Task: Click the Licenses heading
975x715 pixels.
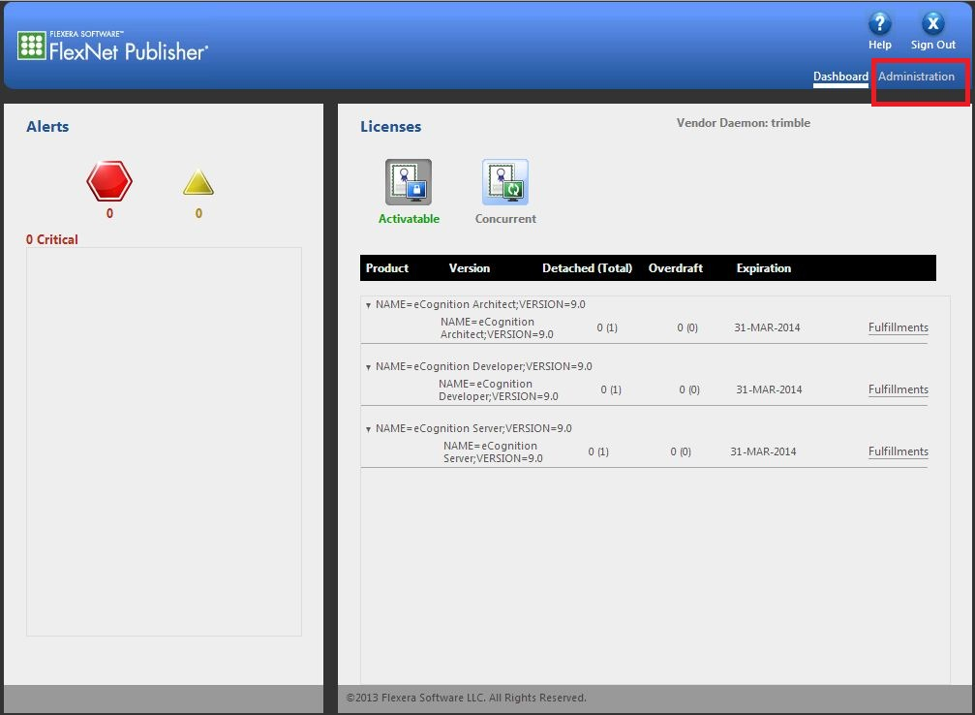Action: [x=390, y=126]
